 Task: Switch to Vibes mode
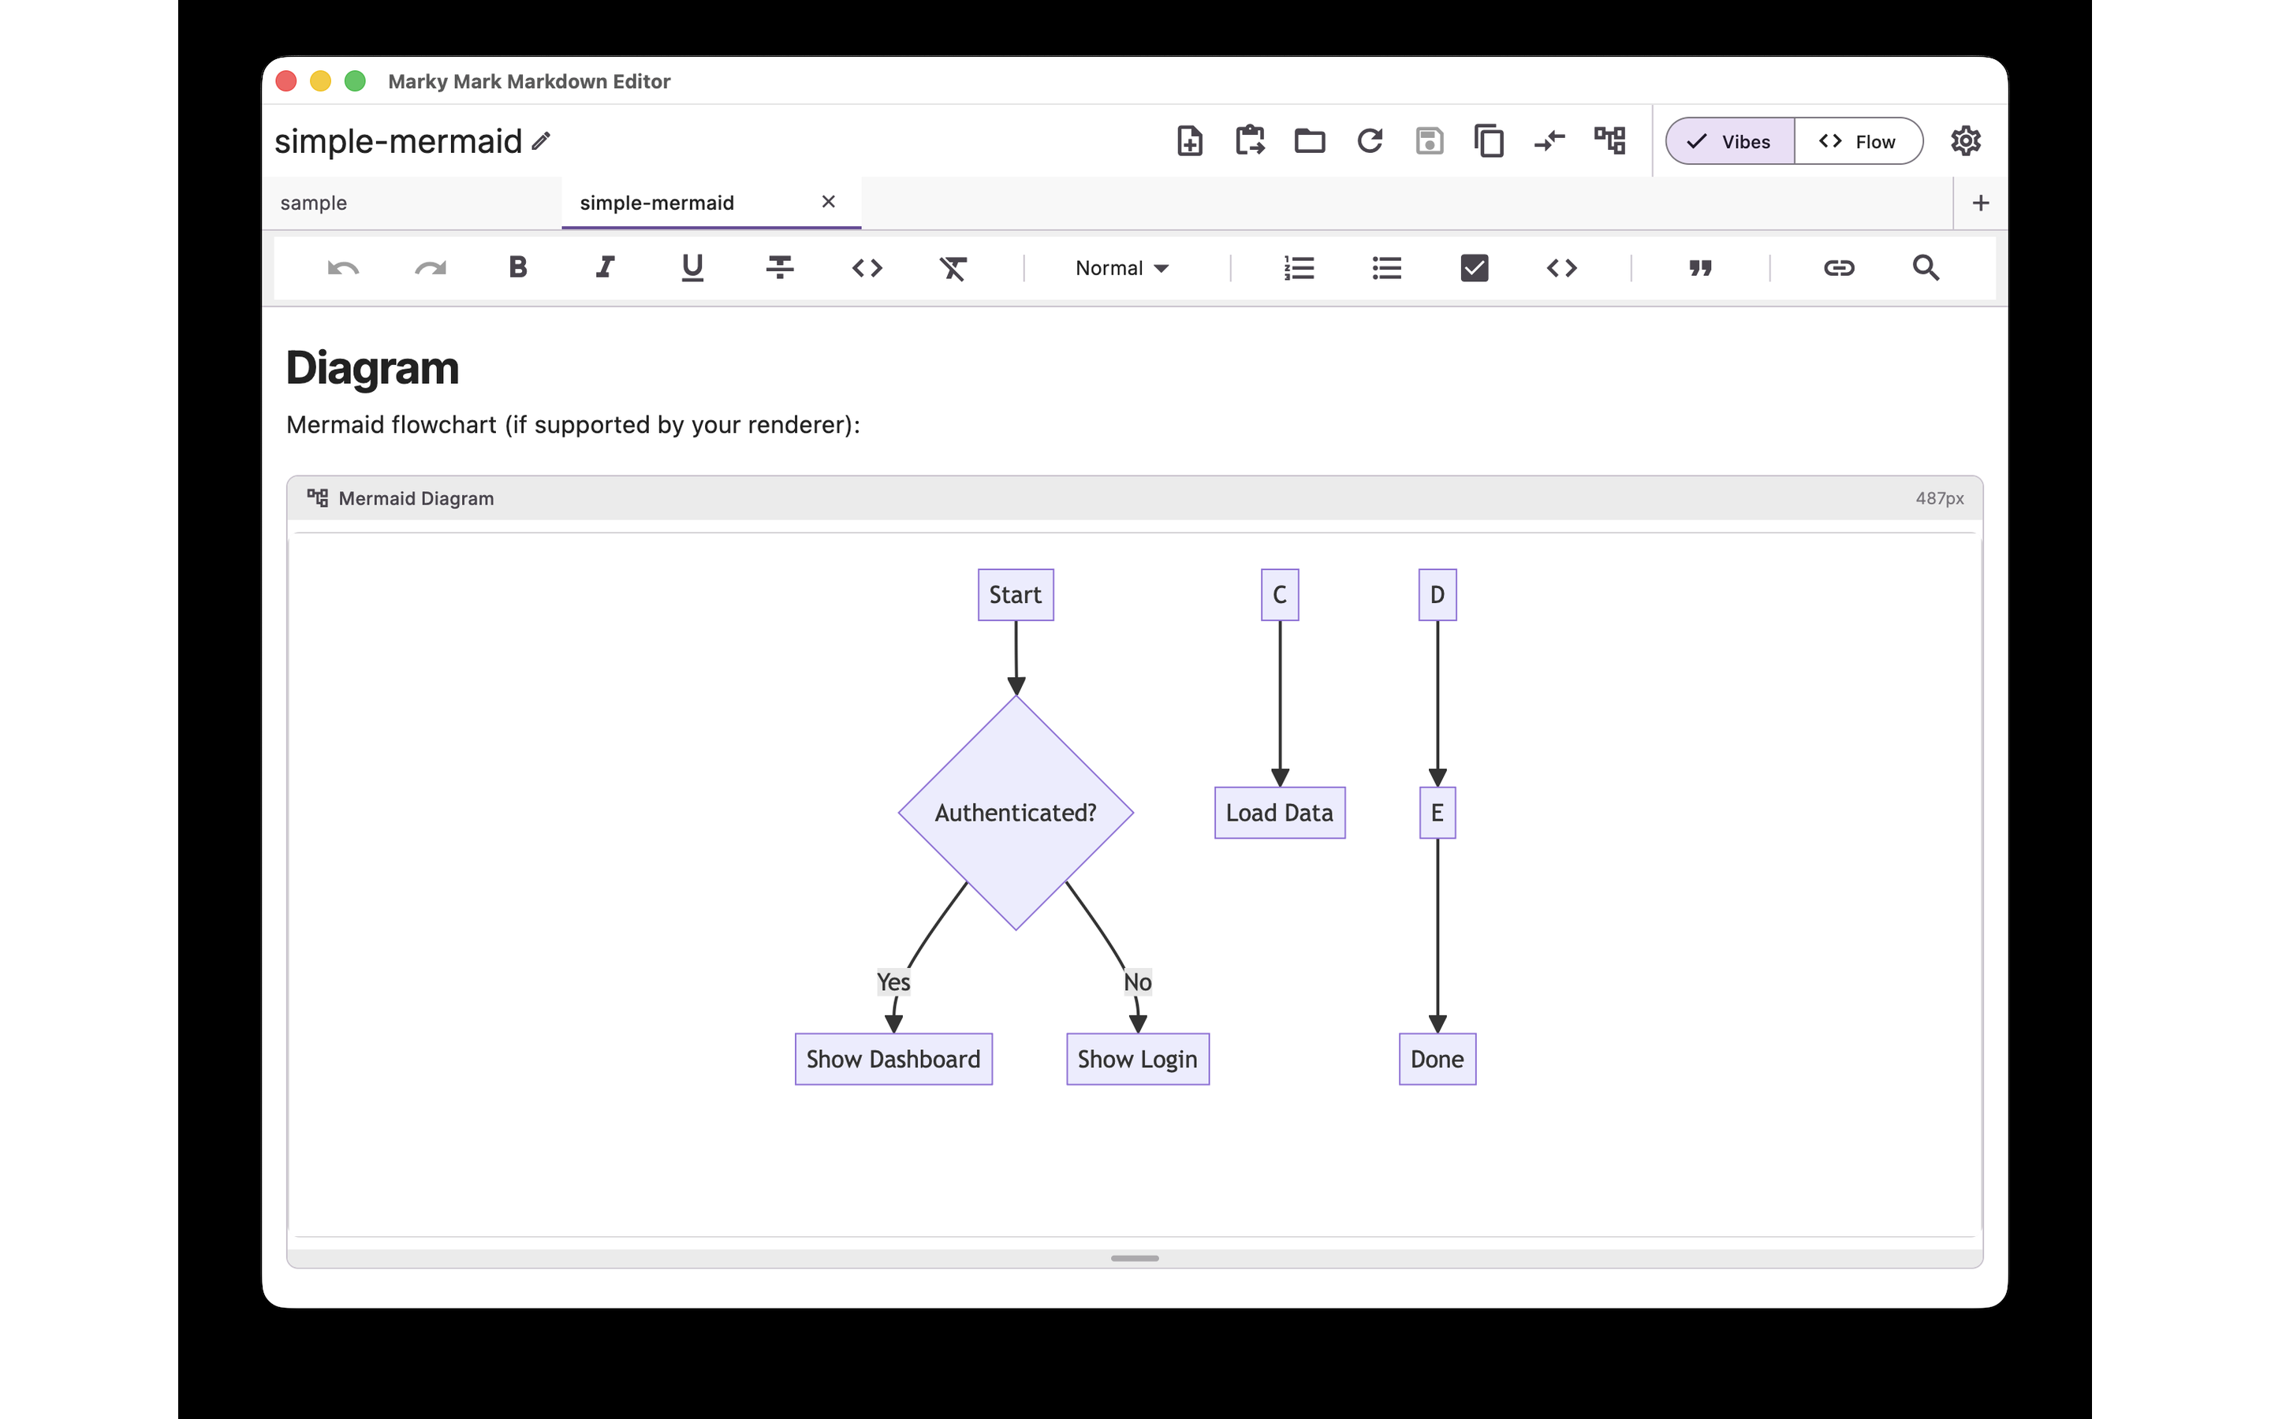(x=1729, y=142)
